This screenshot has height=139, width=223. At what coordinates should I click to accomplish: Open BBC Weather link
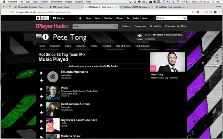tap(108, 18)
